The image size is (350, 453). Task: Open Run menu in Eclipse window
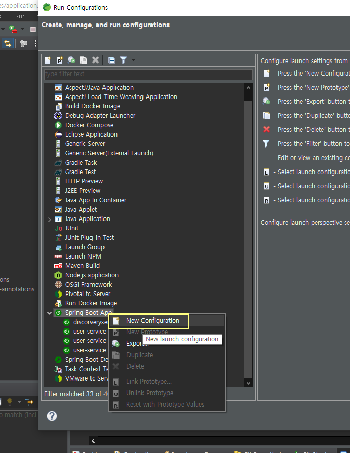[20, 16]
